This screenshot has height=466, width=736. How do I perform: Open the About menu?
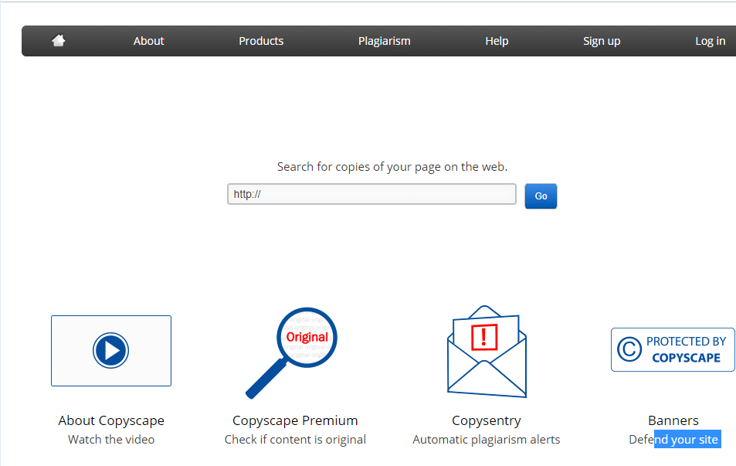click(148, 41)
